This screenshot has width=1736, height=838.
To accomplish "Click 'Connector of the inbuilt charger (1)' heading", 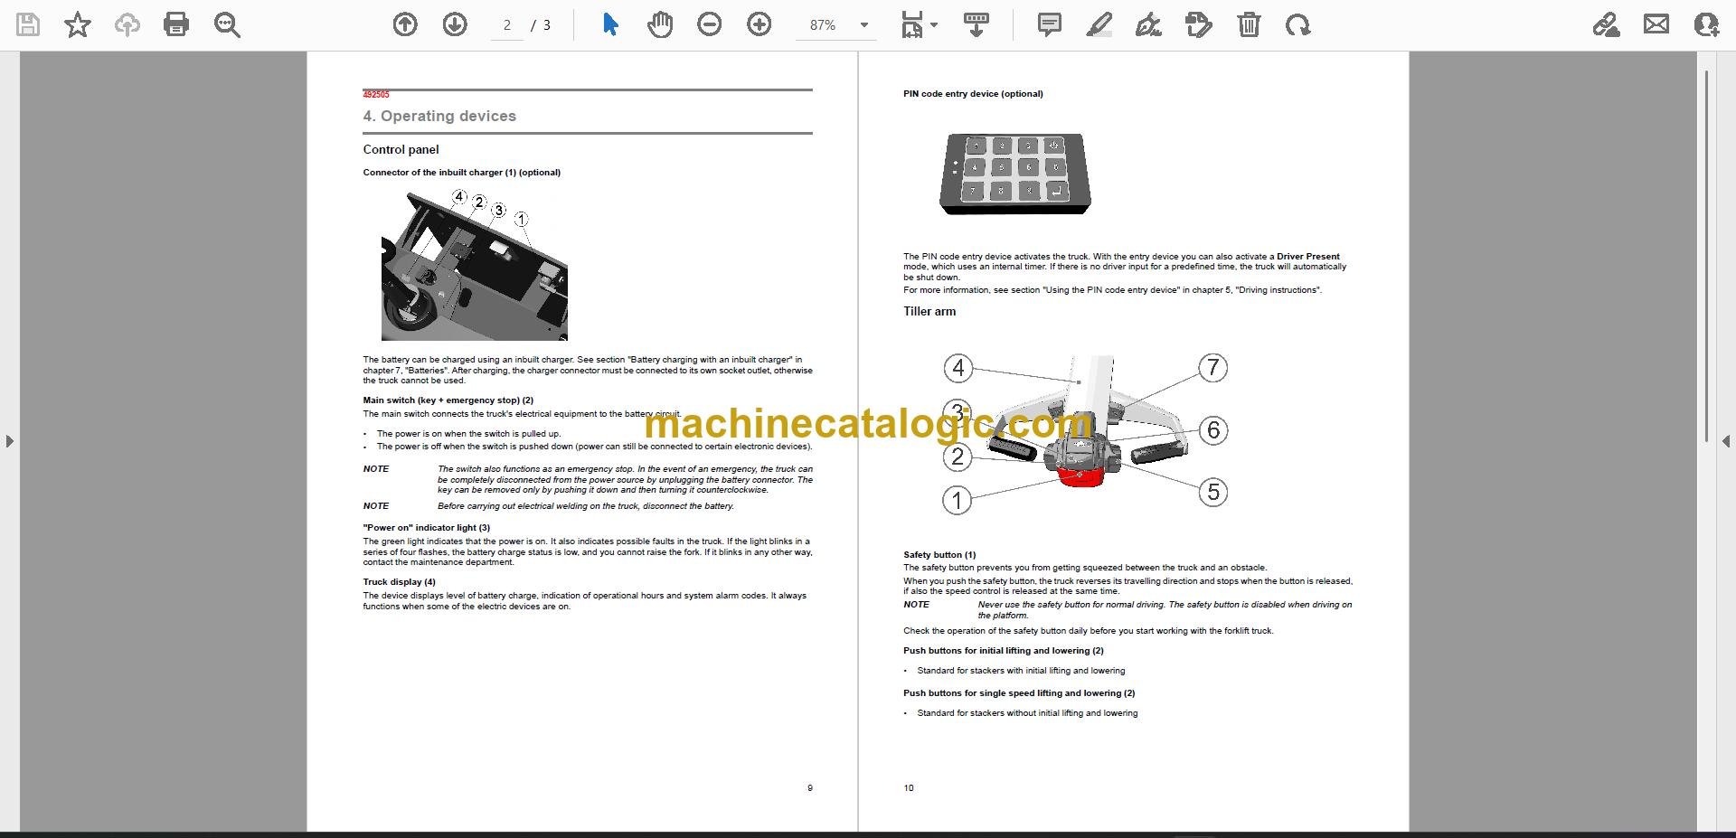I will click(x=461, y=173).
